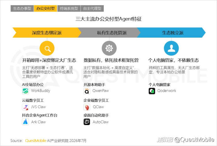Click the description starting 主打"无感部署 + 生态打通"
217x146 pixels.
click(x=47, y=72)
